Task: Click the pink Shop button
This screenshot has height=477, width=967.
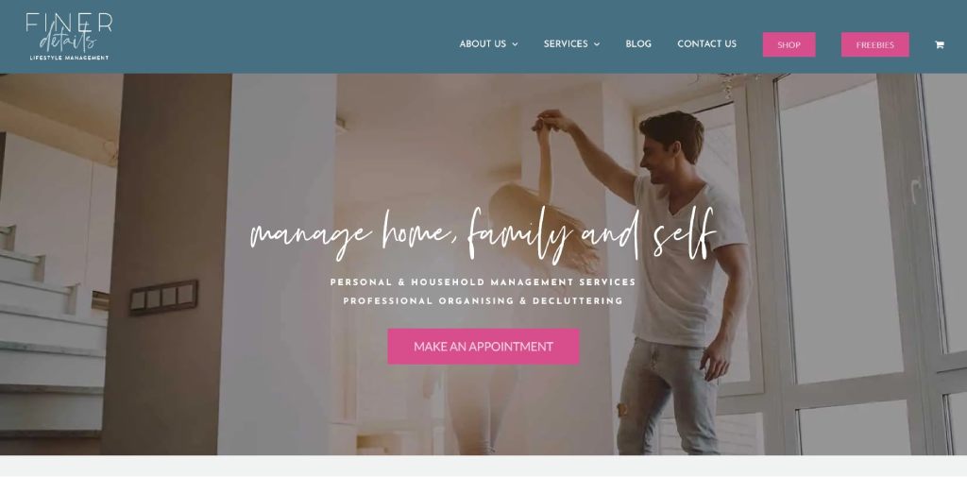Action: point(789,44)
